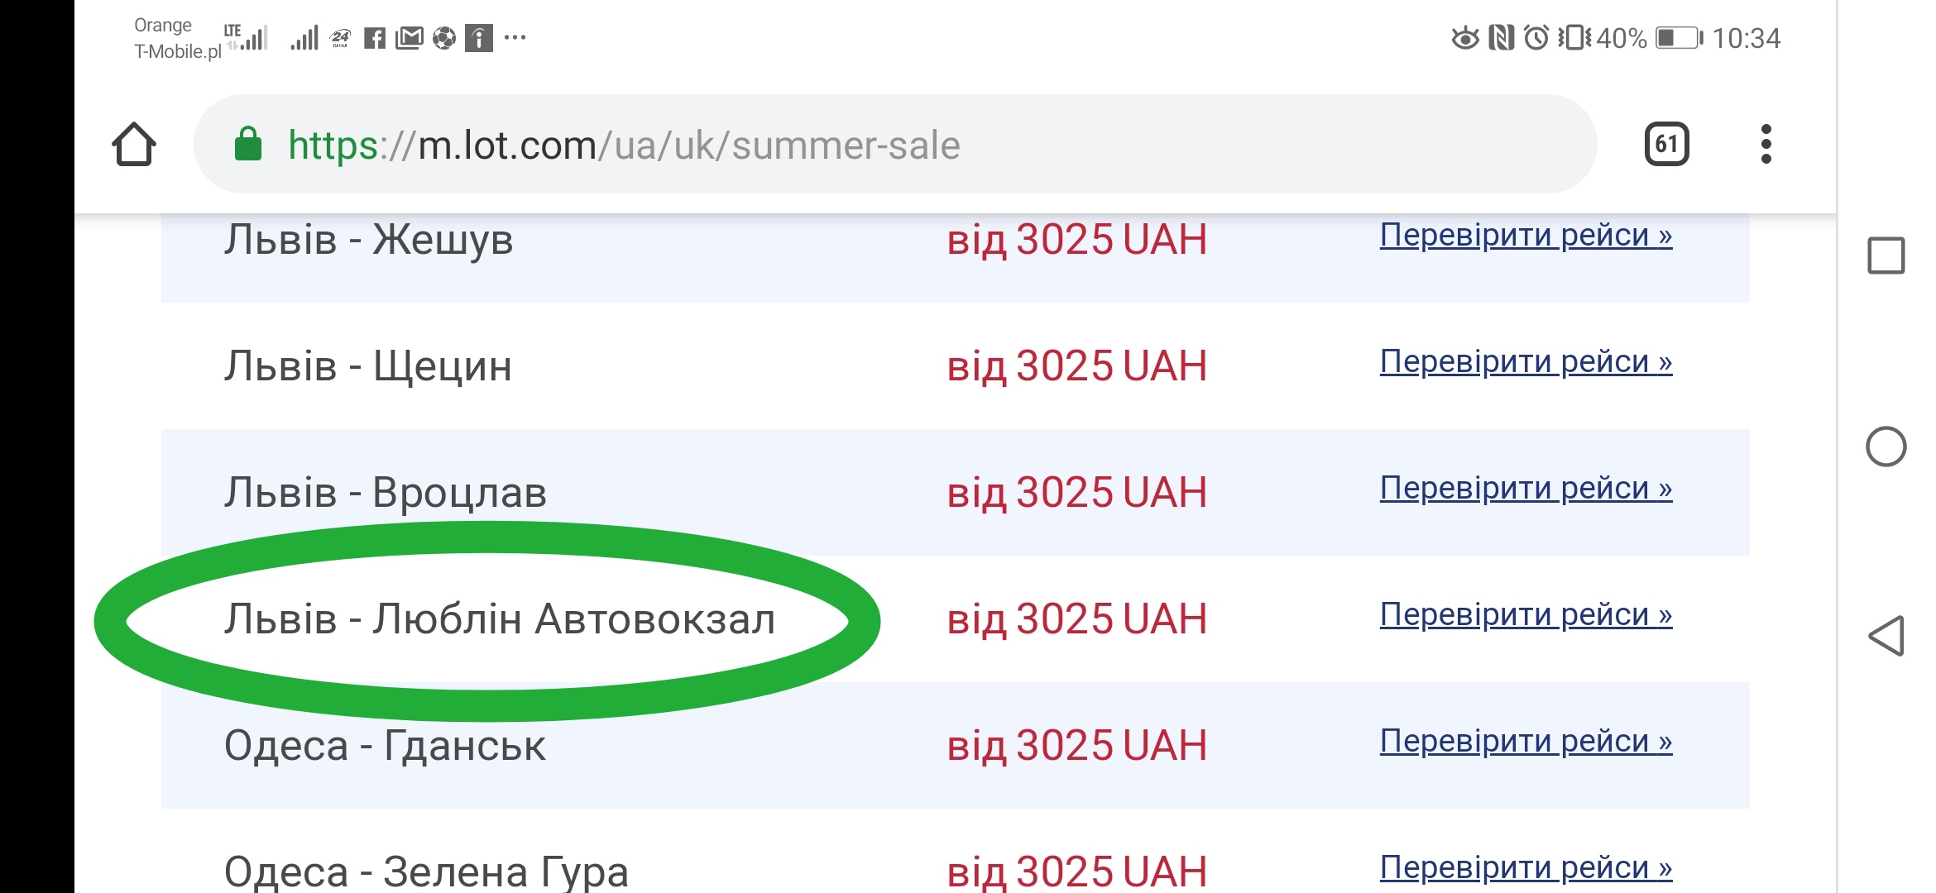Tap the mail notification icon in status bar
This screenshot has width=1936, height=893.
click(x=409, y=38)
